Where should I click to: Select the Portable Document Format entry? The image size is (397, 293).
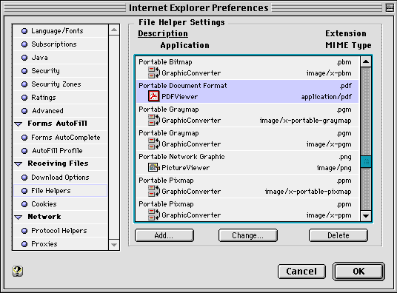click(x=247, y=91)
